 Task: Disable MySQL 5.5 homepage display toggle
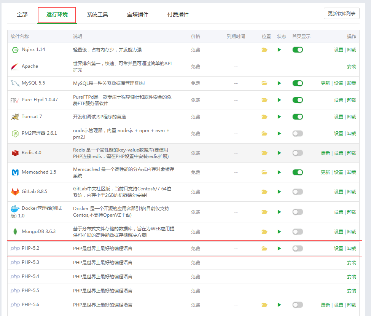point(298,83)
